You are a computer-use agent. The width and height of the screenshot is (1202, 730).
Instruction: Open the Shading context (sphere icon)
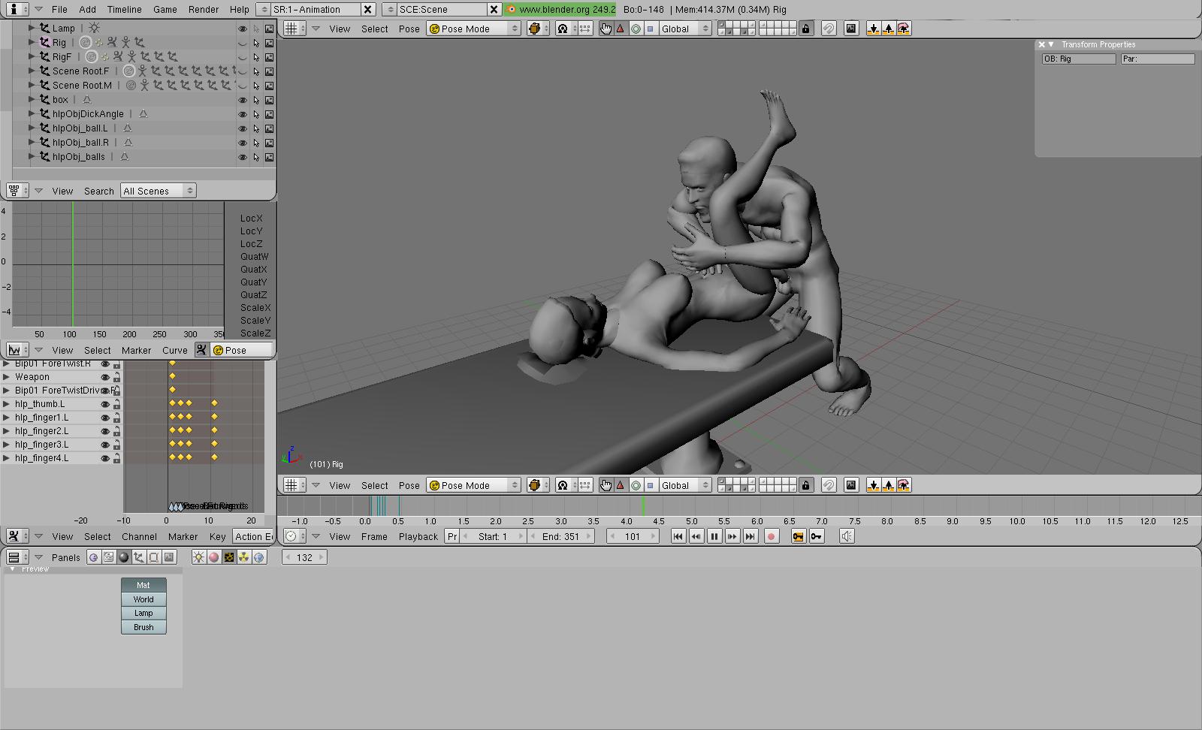[x=124, y=557]
